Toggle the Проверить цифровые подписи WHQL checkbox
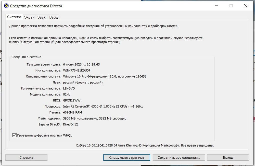Image resolution: width=255 pixels, height=166 pixels. (15, 135)
